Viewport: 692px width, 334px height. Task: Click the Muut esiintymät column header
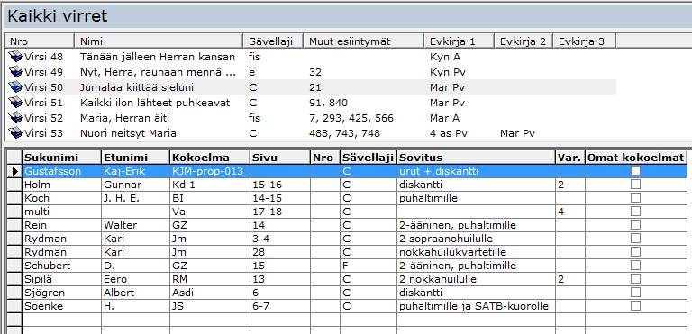pyautogui.click(x=364, y=41)
